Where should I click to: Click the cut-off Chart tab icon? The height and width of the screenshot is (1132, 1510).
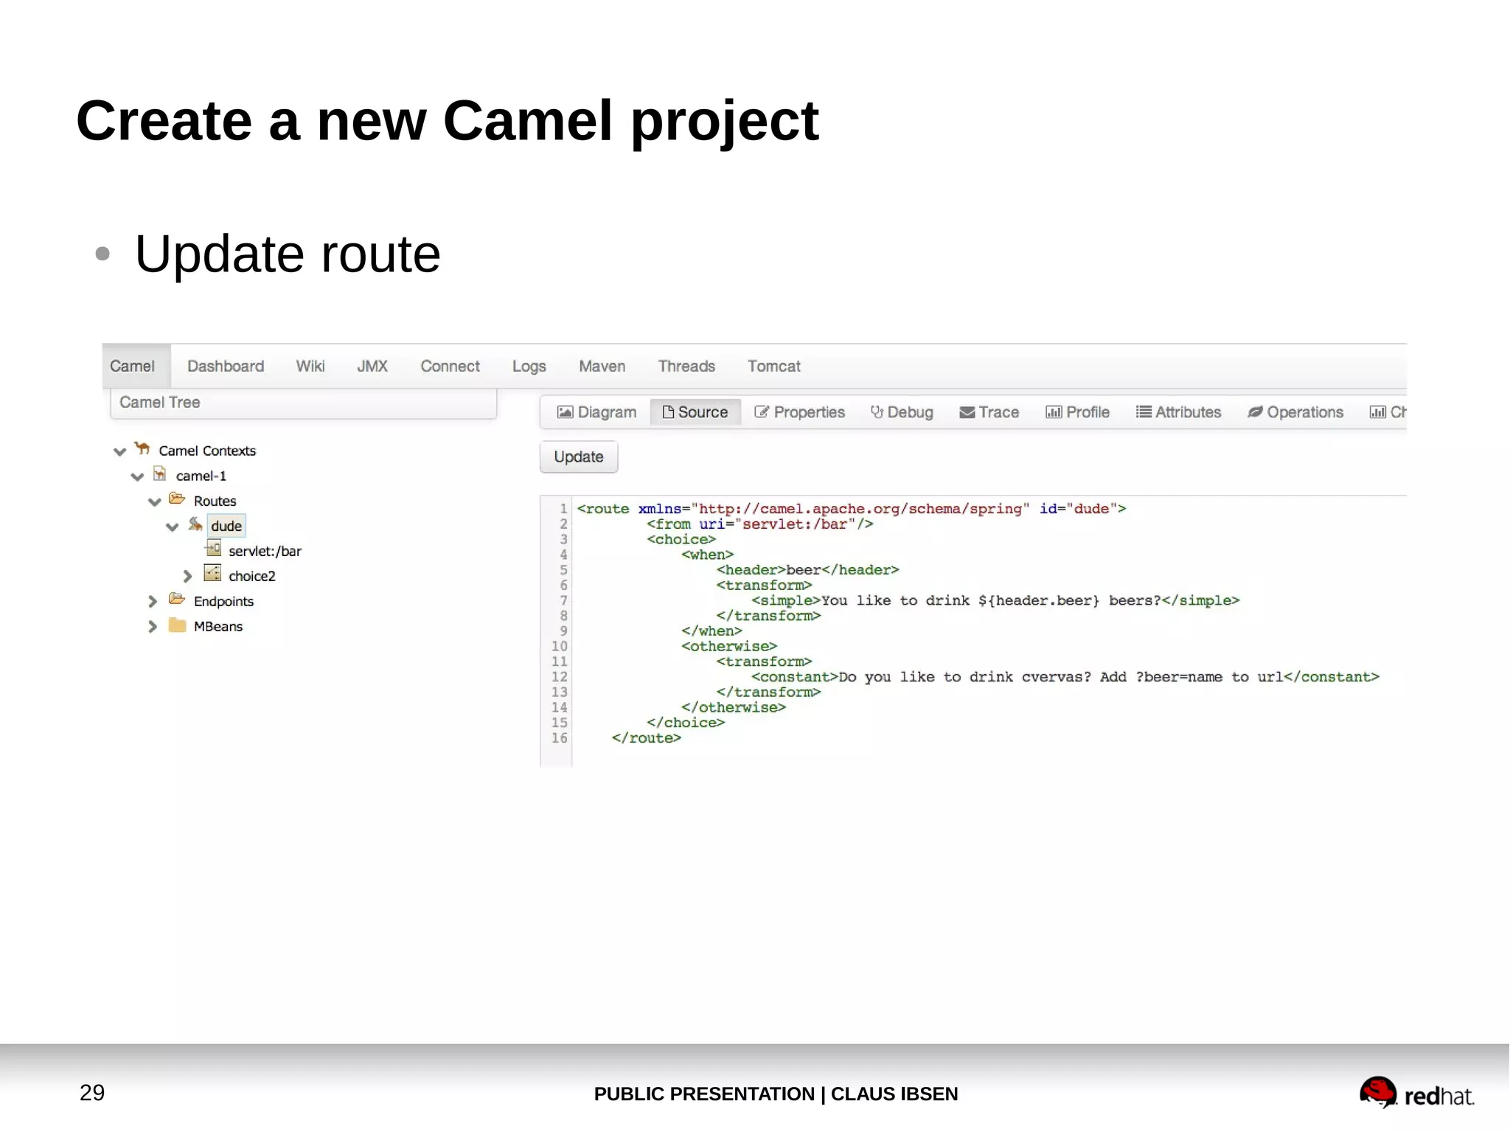pos(1378,412)
